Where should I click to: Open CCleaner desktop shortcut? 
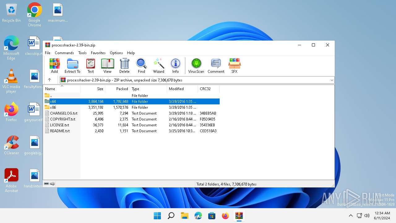(x=11, y=145)
